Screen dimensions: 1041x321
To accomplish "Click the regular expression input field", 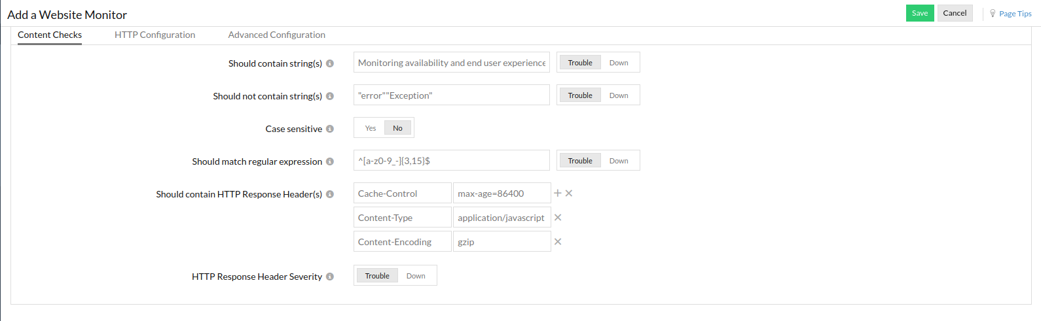I will pyautogui.click(x=452, y=161).
